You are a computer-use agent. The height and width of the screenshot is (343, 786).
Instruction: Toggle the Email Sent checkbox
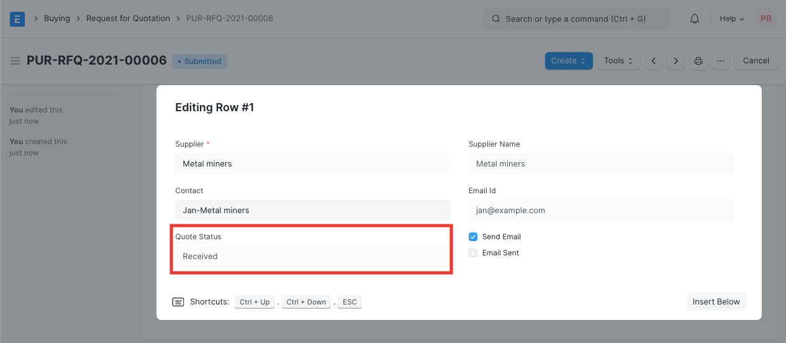473,253
